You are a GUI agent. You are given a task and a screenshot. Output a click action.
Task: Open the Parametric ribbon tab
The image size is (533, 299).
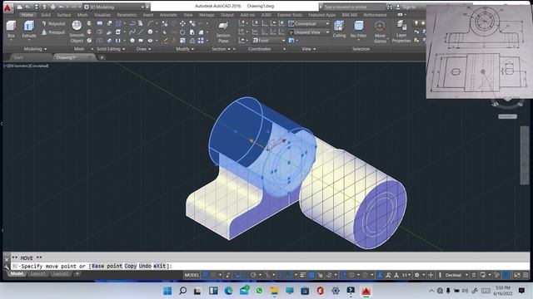point(127,15)
